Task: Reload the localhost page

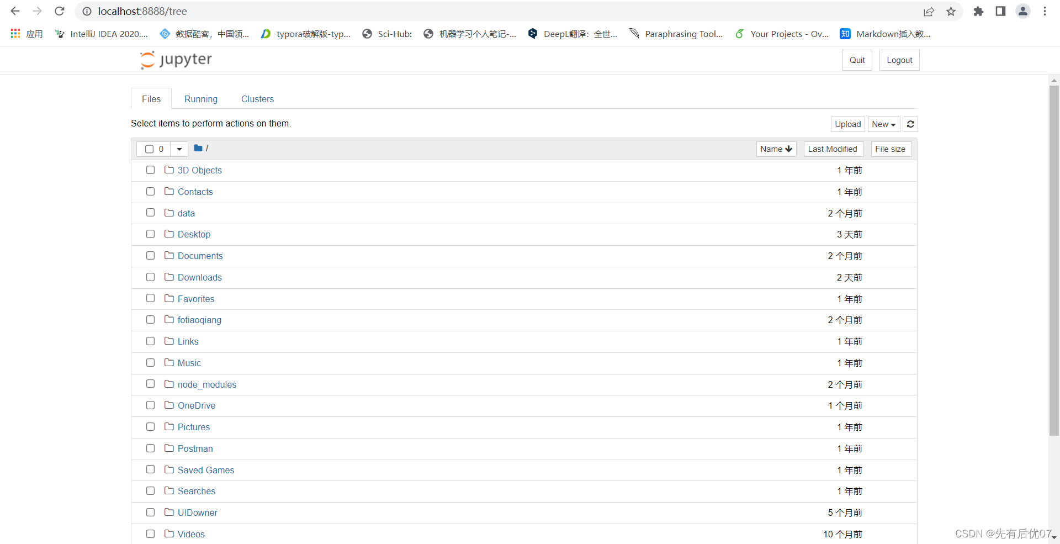Action: click(60, 11)
